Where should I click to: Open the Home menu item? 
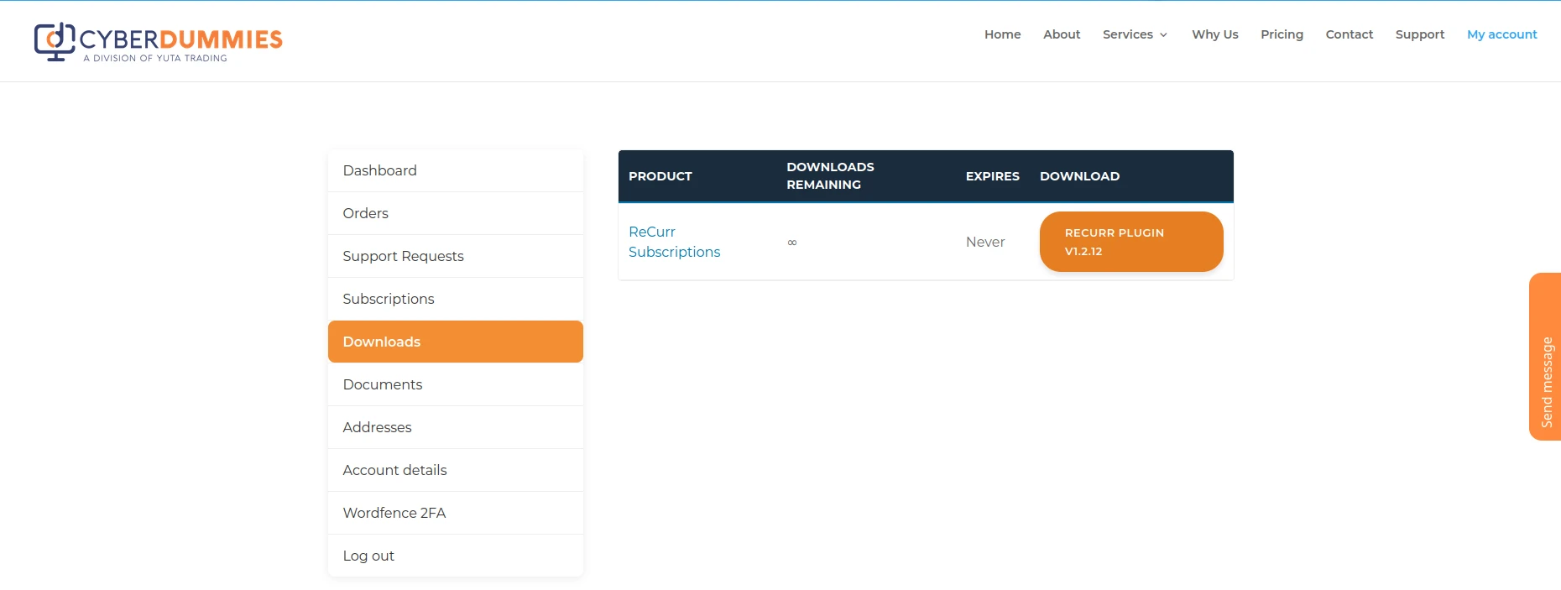[1002, 34]
